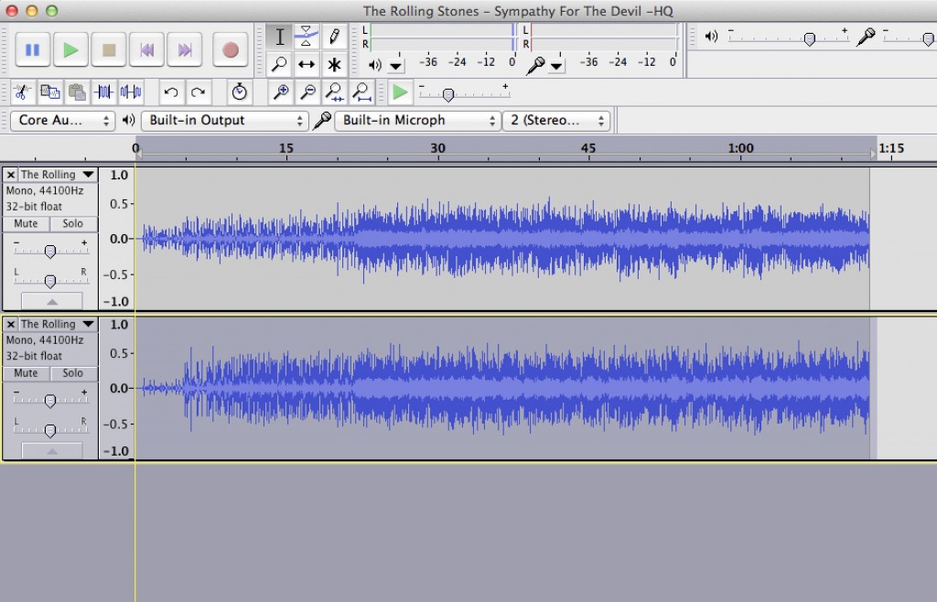This screenshot has width=937, height=602.
Task: Undo the last action
Action: pos(171,92)
